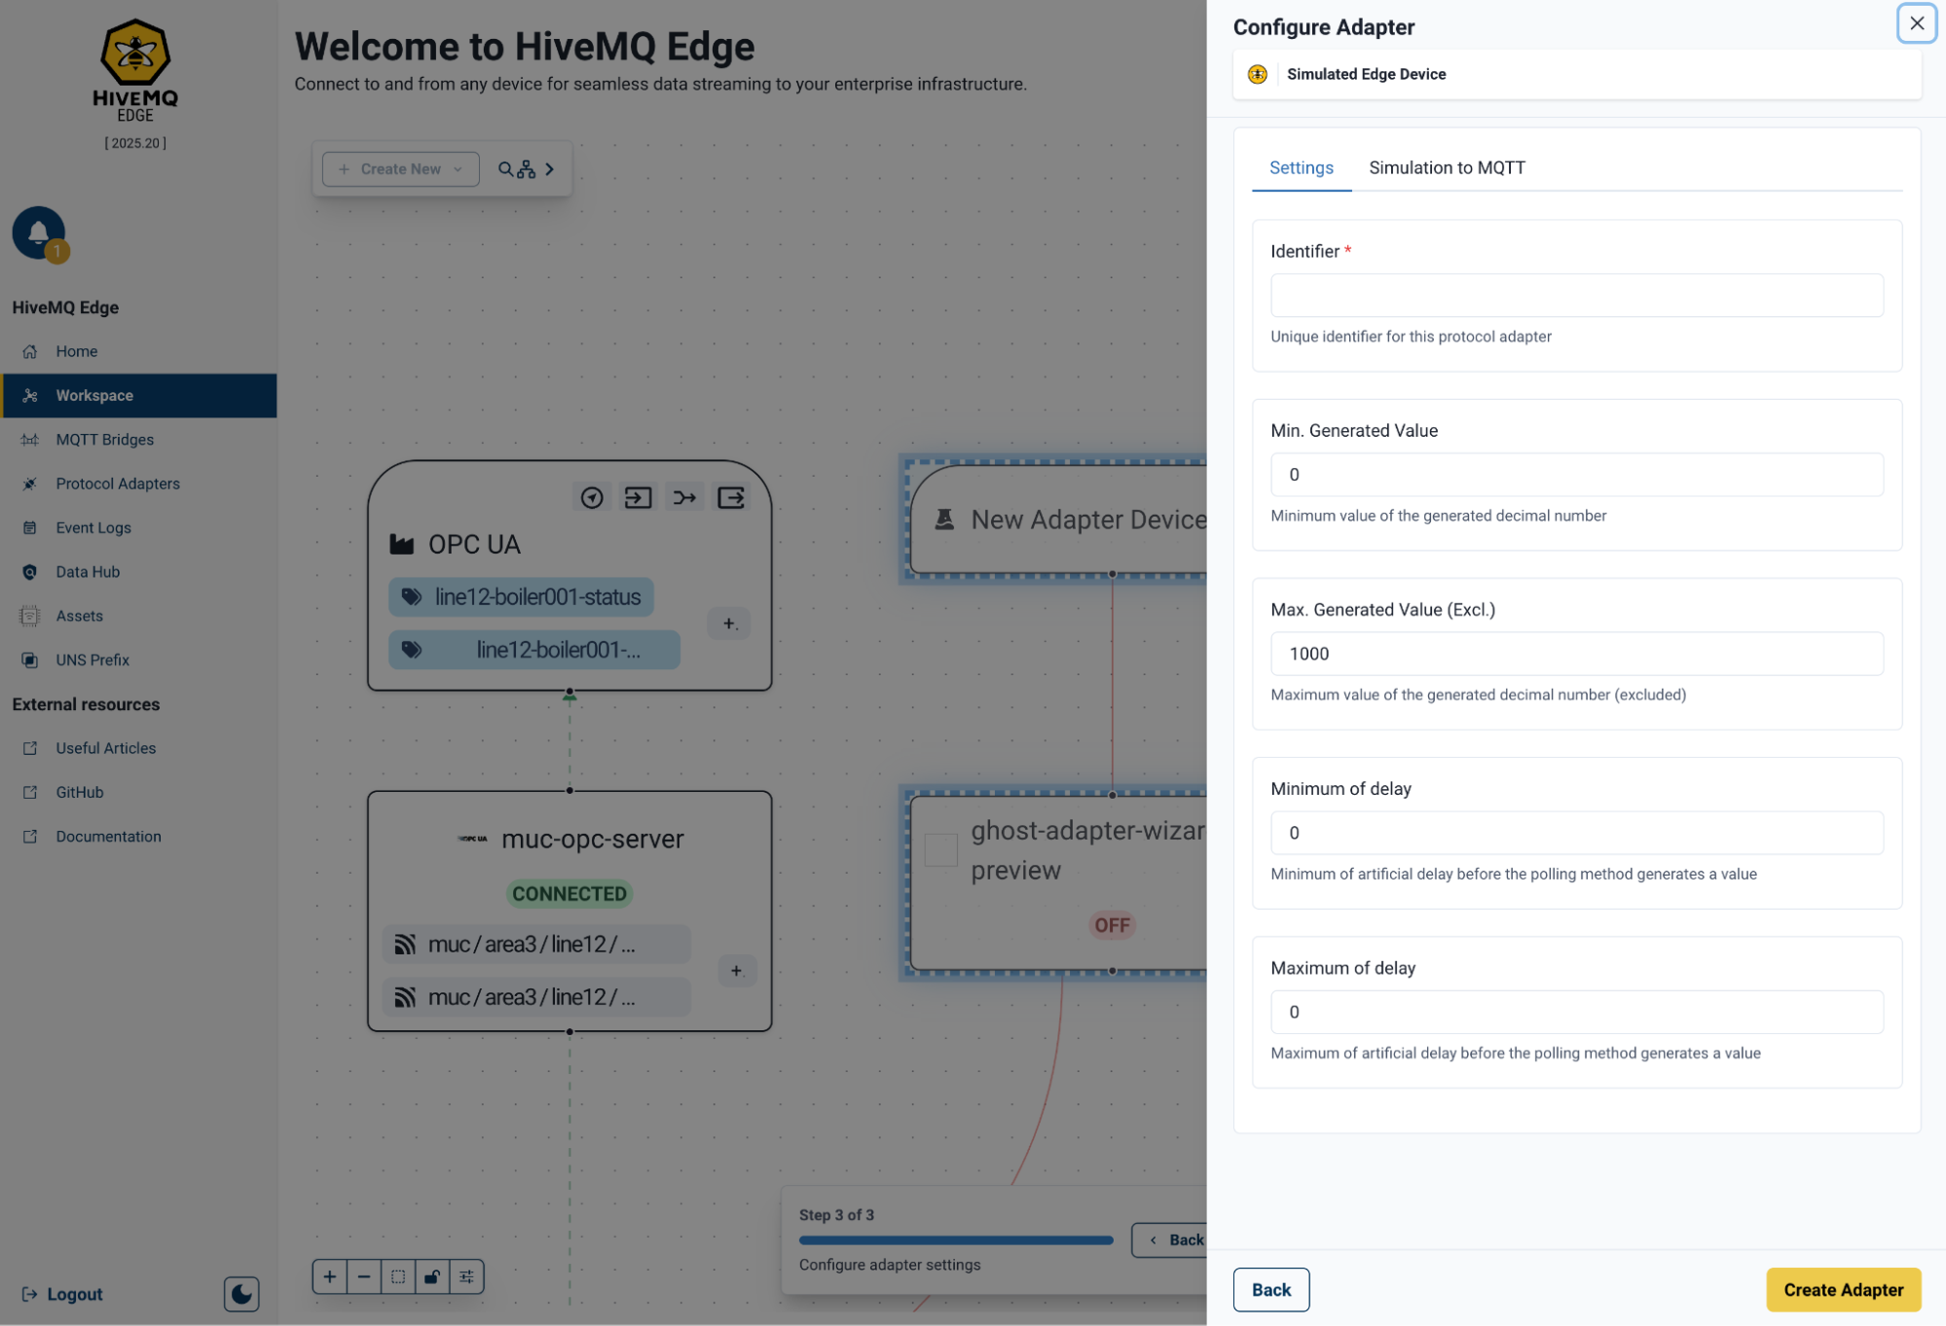
Task: Click the Identifier input field
Action: 1576,295
